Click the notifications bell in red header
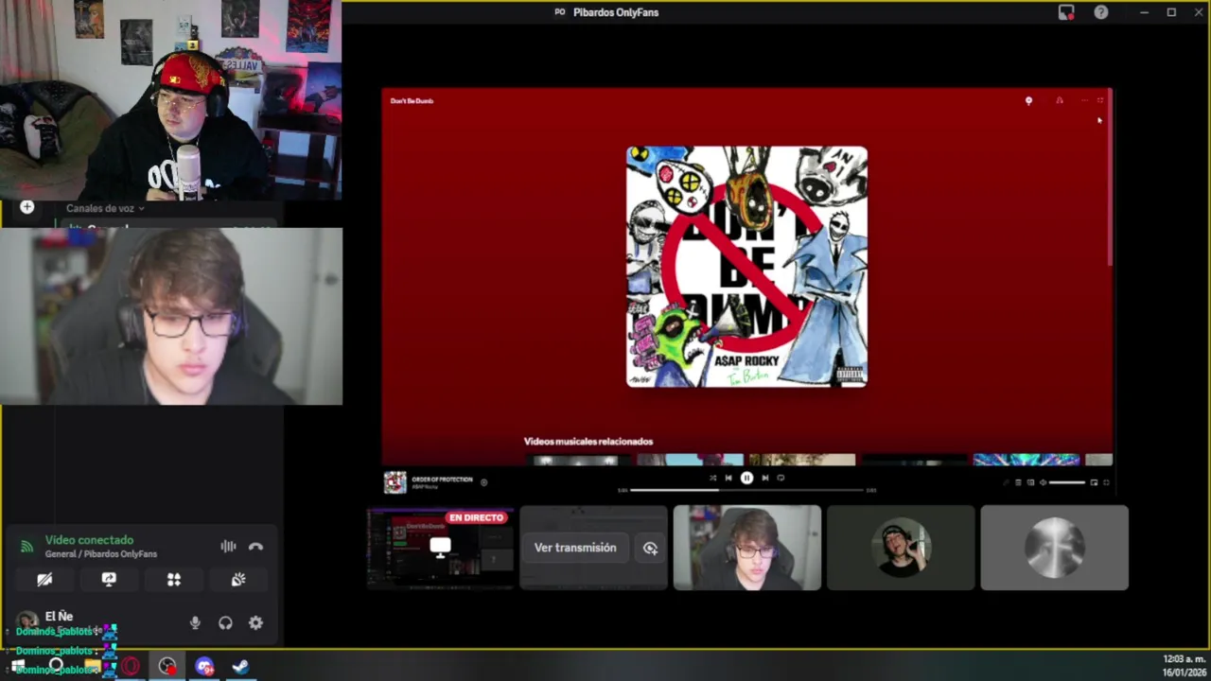 point(1060,100)
